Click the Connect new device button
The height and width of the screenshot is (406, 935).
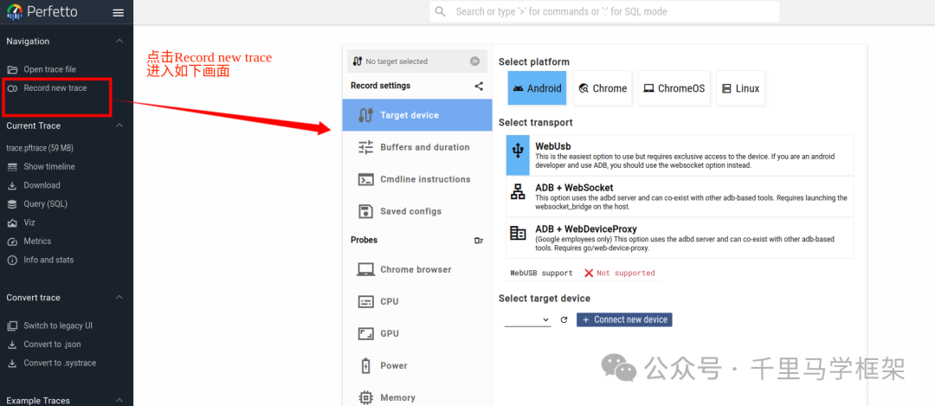click(x=624, y=319)
